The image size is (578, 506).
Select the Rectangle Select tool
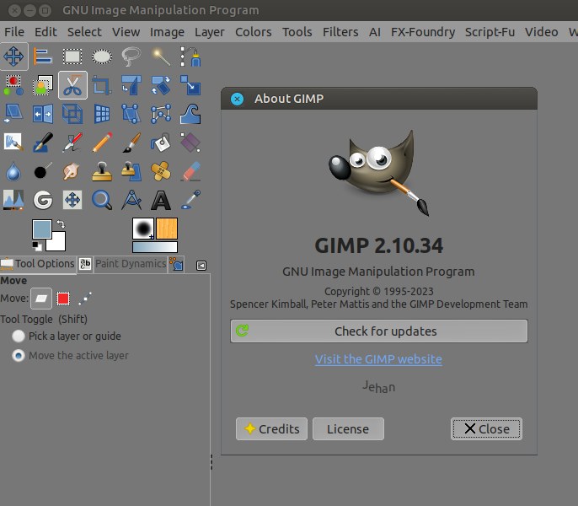point(72,57)
